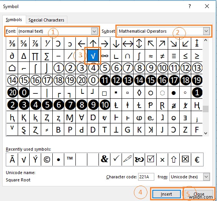
Task: Select up arrow outline in recently used symbols
Action: [x=174, y=159]
